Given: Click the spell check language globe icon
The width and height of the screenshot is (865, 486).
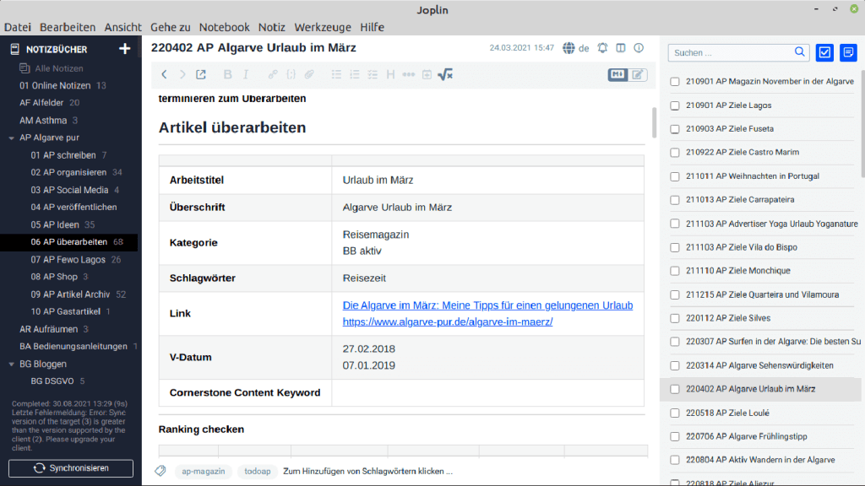Looking at the screenshot, I should coord(569,48).
